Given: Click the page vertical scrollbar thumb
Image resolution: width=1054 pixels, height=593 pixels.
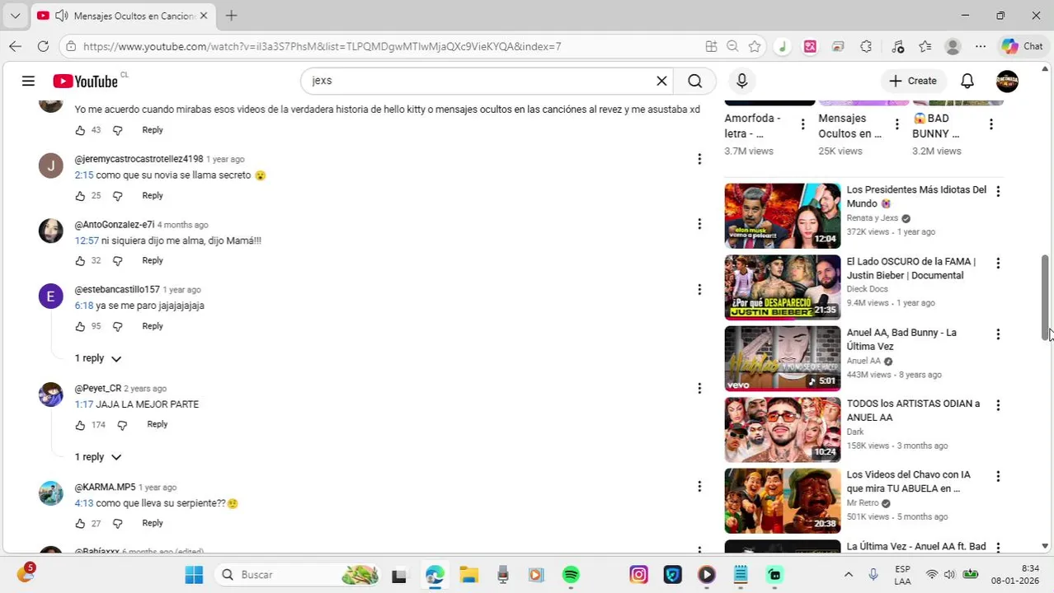Looking at the screenshot, I should 1045,296.
